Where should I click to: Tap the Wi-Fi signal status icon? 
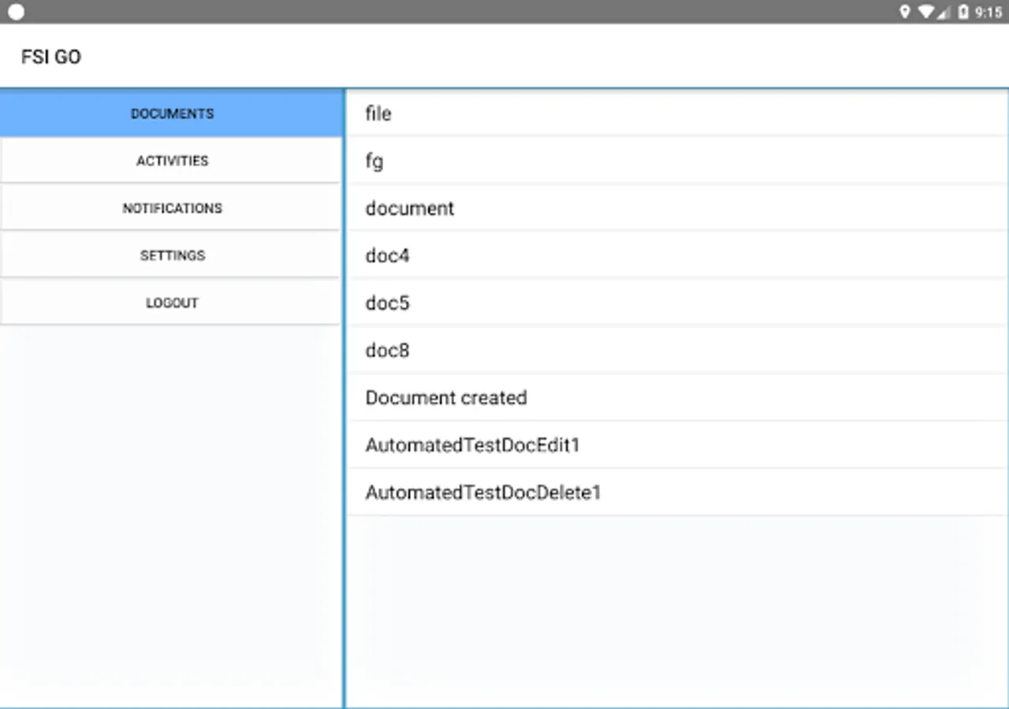click(x=925, y=12)
